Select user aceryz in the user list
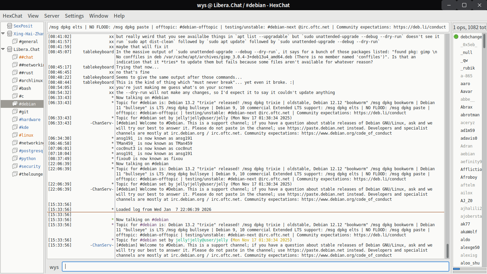 [468, 122]
